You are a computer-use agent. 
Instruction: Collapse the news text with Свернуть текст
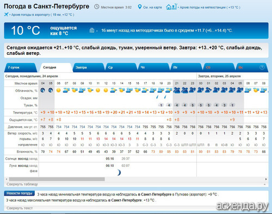20,208
